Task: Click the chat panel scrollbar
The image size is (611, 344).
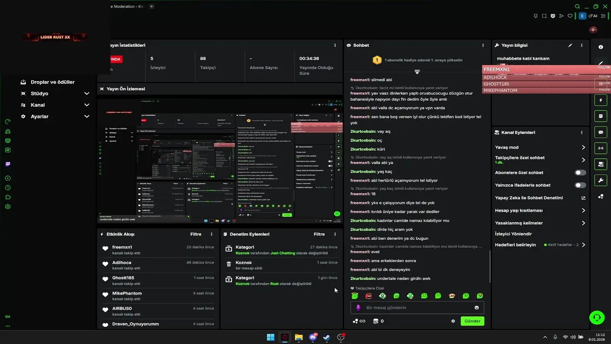Action: tap(490, 266)
